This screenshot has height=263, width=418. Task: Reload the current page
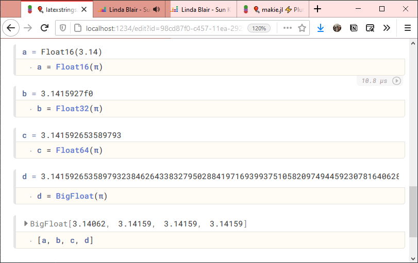pos(44,28)
